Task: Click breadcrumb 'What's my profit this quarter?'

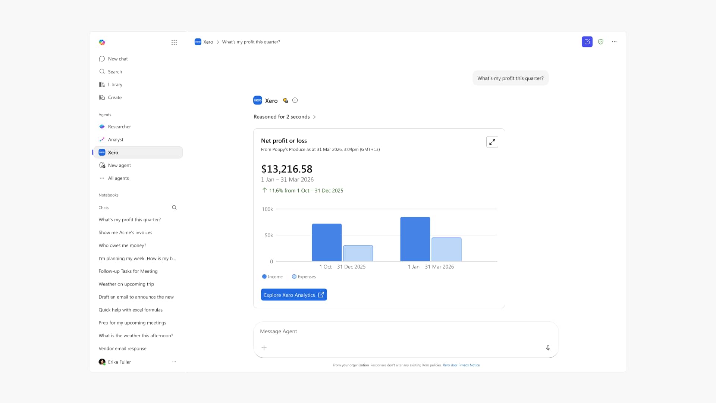Action: point(251,42)
